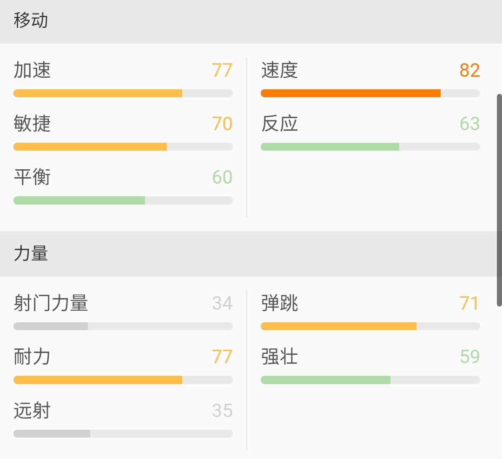This screenshot has height=459, width=502.
Task: Tap the 强壮 stat value 59
Action: click(469, 356)
